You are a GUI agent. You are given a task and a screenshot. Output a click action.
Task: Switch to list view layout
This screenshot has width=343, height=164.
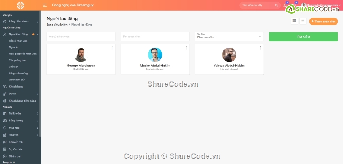pos(303,21)
